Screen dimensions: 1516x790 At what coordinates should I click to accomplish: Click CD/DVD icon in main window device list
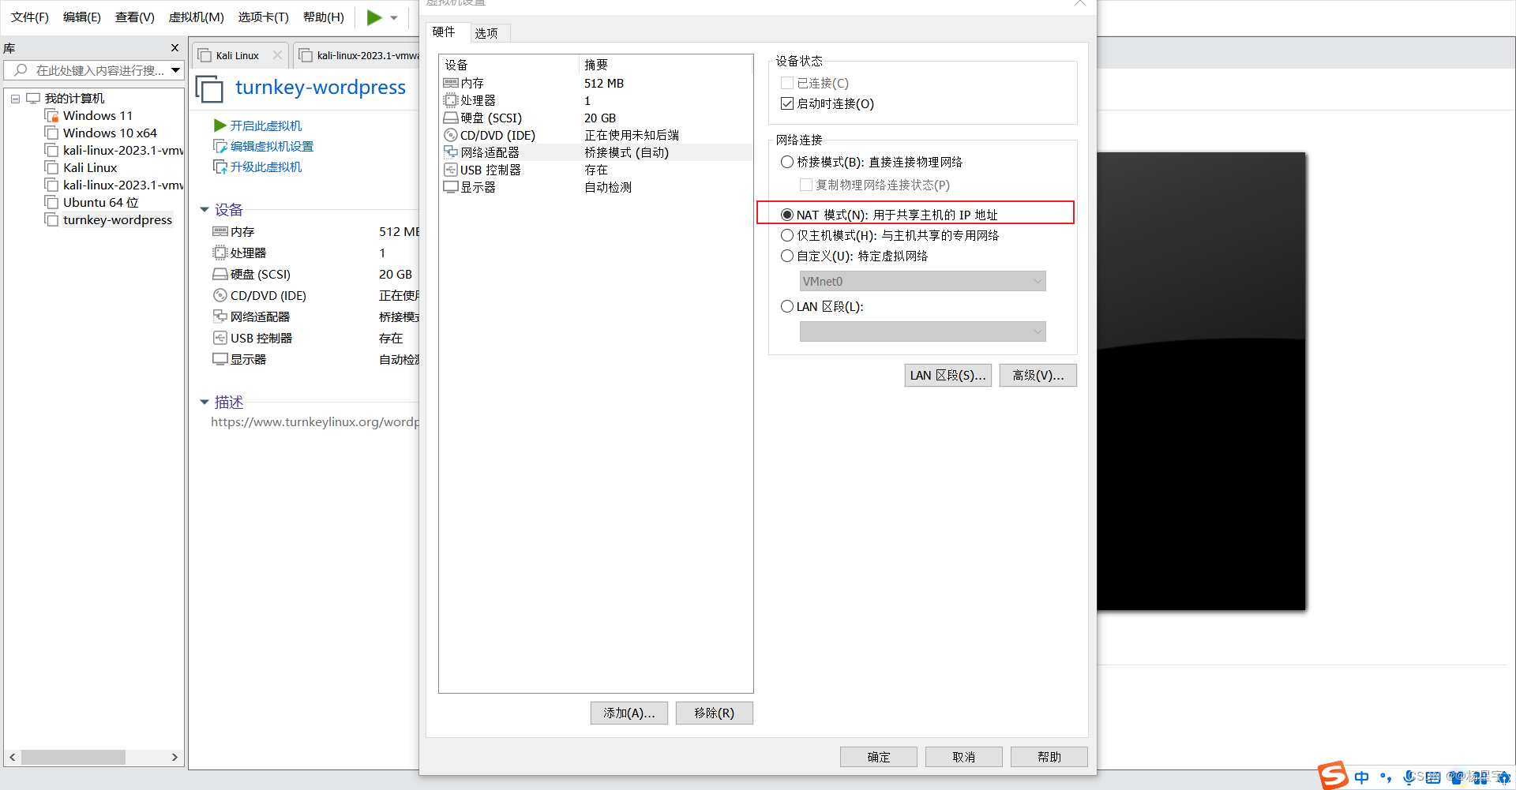[220, 295]
